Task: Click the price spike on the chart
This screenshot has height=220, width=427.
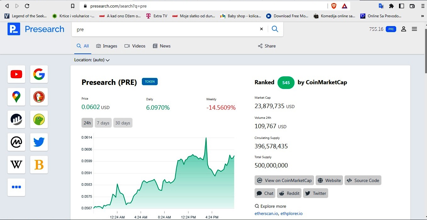Action: tap(206, 138)
